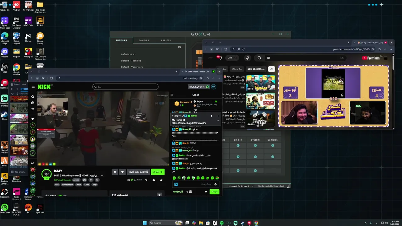This screenshot has height=226, width=402.
Task: Open 1:07:46 recommended video thumbnail on YouTube
Action: (261, 101)
